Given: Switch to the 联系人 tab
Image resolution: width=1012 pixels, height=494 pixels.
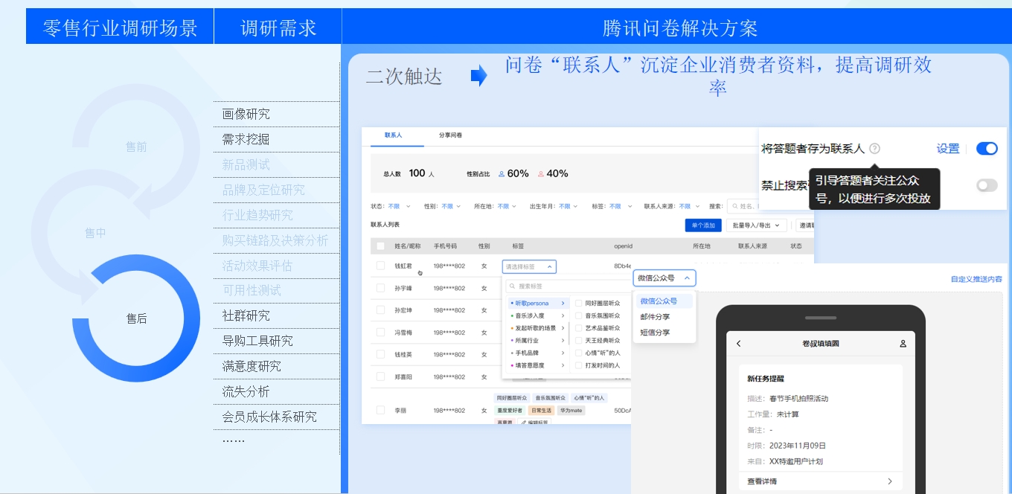Looking at the screenshot, I should (393, 135).
